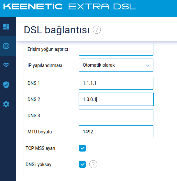Click the TCP MSS ayarı label

pyautogui.click(x=40, y=148)
